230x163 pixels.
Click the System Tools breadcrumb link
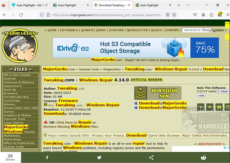point(89,69)
